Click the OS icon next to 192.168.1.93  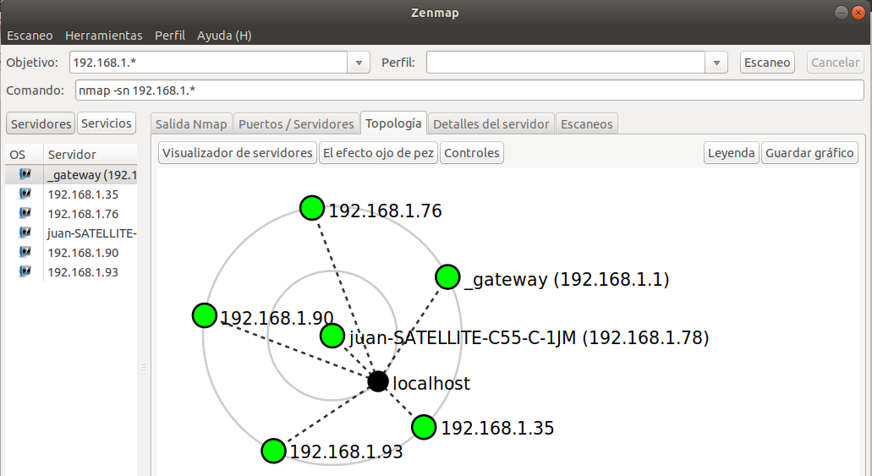(25, 272)
